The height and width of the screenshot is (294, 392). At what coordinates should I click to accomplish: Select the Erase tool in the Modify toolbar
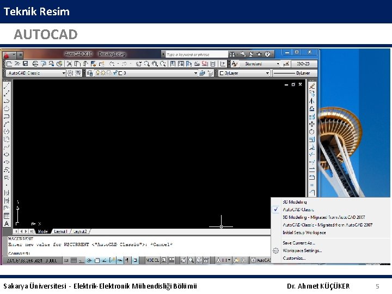point(312,86)
